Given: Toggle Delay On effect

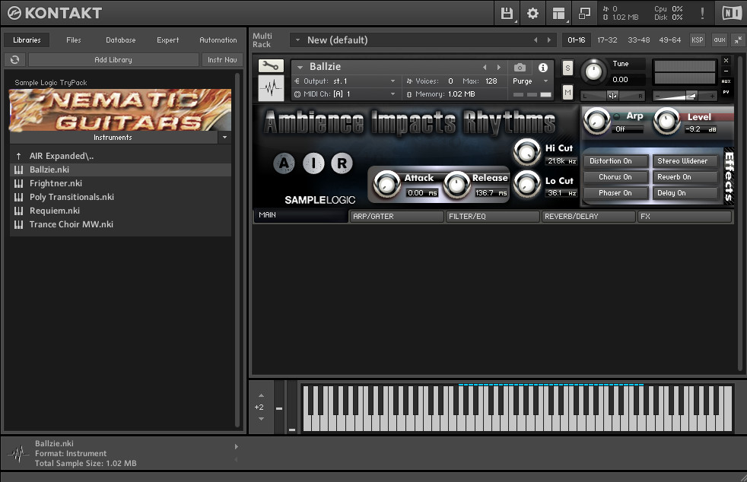Looking at the screenshot, I should coord(685,193).
